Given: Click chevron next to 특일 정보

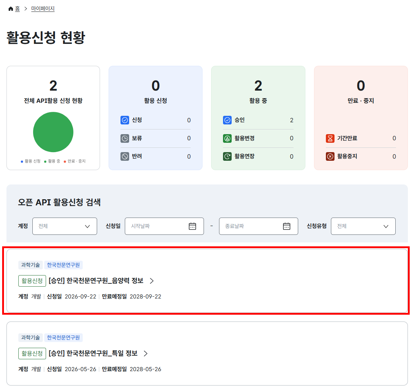Looking at the screenshot, I should click(x=145, y=354).
